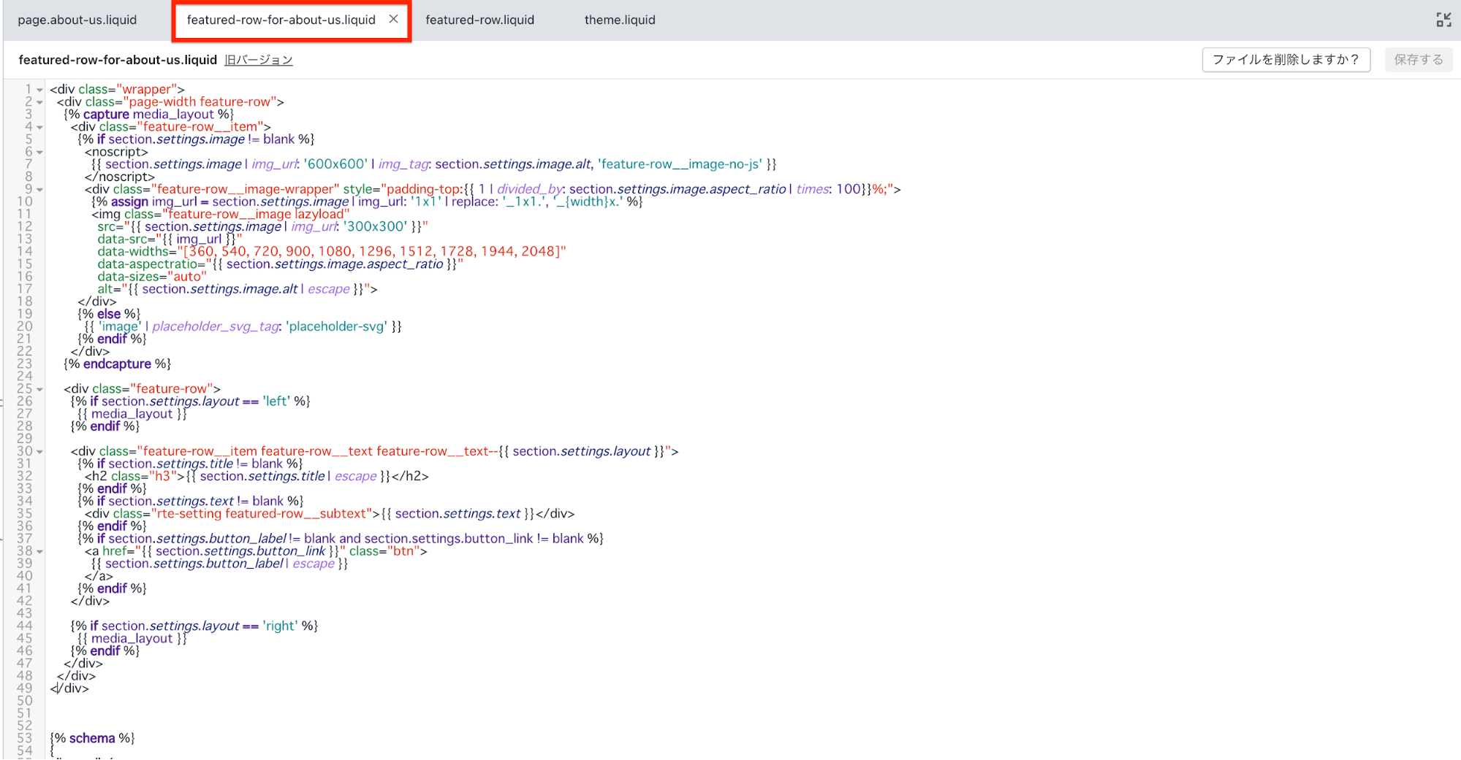Screen dimensions: 1461x760
Task: Switch to page.about-us.liquid tab
Action: [77, 20]
